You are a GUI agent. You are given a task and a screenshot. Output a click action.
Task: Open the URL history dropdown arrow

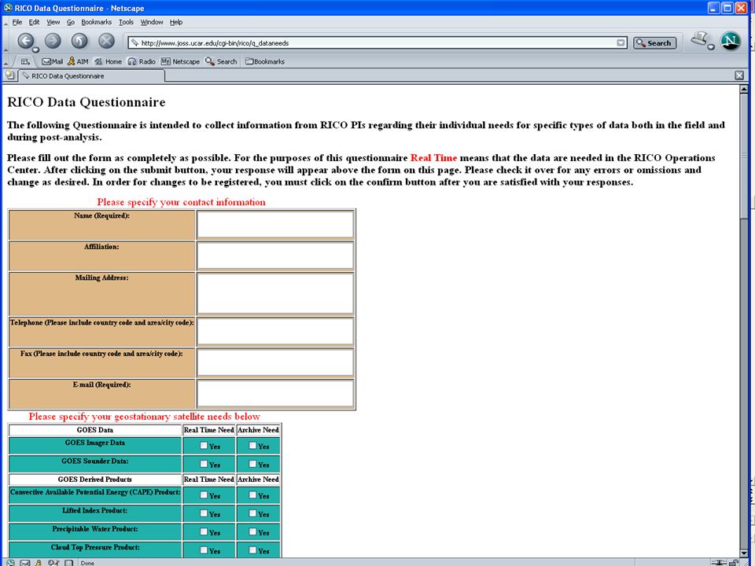[621, 42]
